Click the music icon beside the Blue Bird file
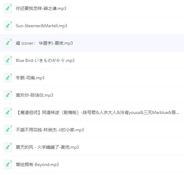This screenshot has height=175, width=184. [x=8, y=60]
